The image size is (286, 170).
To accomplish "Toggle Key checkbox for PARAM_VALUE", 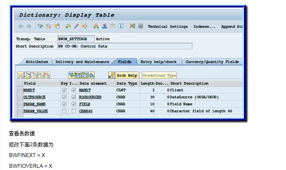I will [64, 111].
